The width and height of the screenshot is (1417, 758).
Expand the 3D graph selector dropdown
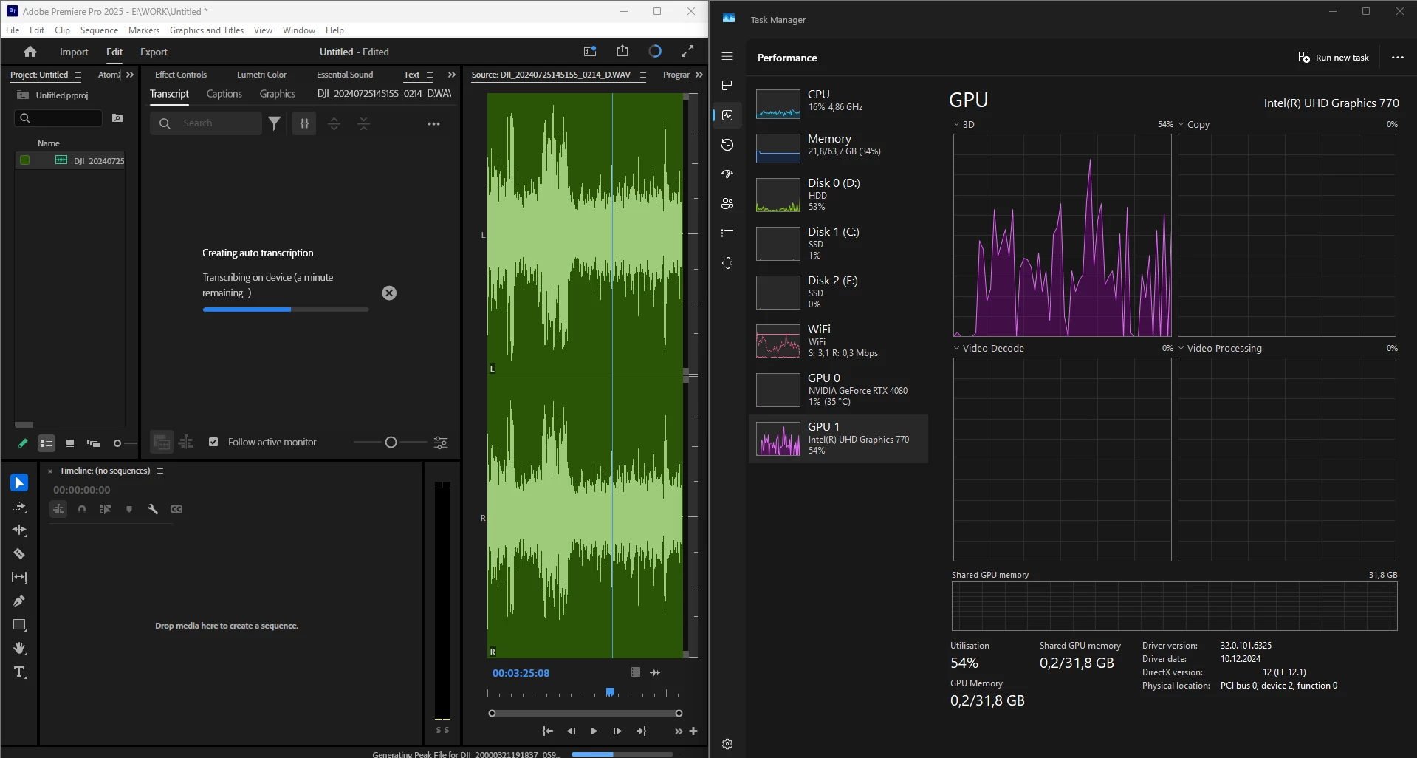pyautogui.click(x=956, y=124)
